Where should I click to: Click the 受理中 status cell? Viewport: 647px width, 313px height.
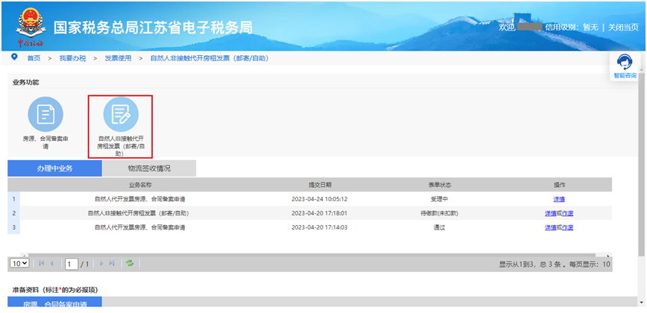tap(439, 199)
